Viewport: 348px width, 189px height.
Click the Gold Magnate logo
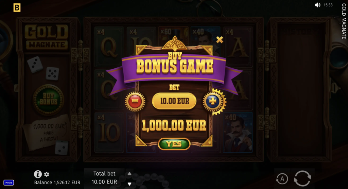(x=47, y=37)
